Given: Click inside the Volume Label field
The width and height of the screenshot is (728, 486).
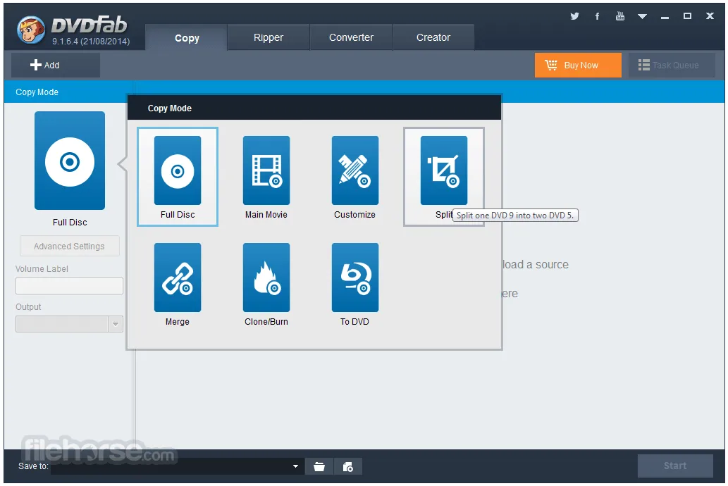Looking at the screenshot, I should tap(69, 286).
